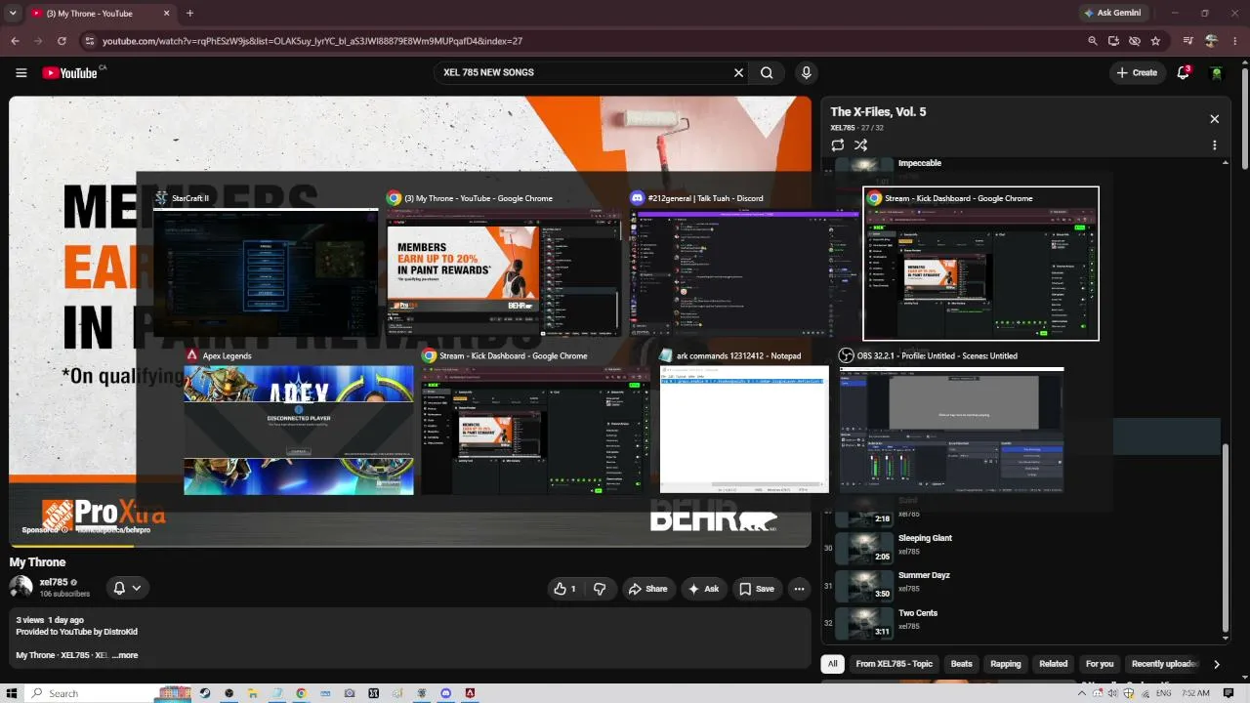Click the install app icon in address bar
This screenshot has height=703, width=1250.
click(1113, 41)
